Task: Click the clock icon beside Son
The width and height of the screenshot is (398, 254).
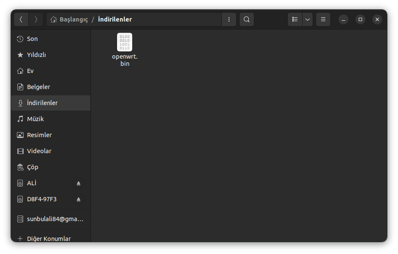Action: click(x=20, y=39)
